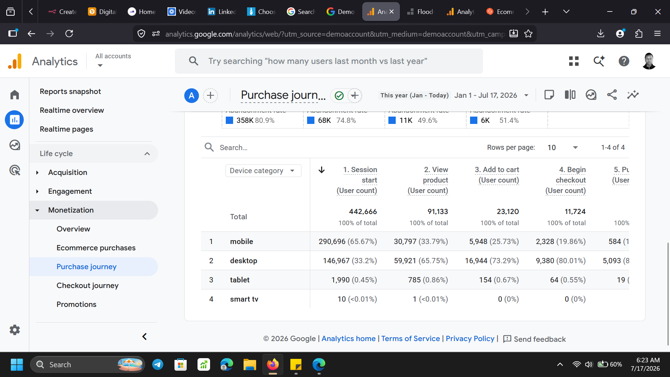This screenshot has height=377, width=670.
Task: Open Analytics home footer link
Action: coord(349,339)
